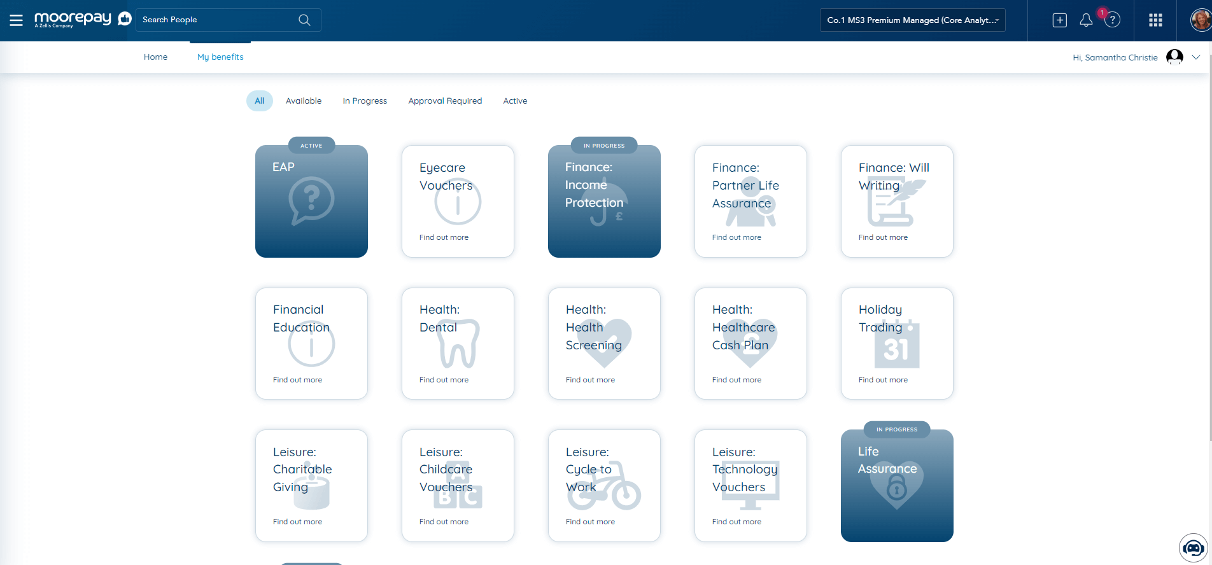
Task: Click into the Search People field
Action: coord(216,20)
